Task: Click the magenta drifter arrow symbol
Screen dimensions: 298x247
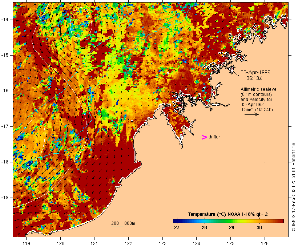Action: point(204,137)
